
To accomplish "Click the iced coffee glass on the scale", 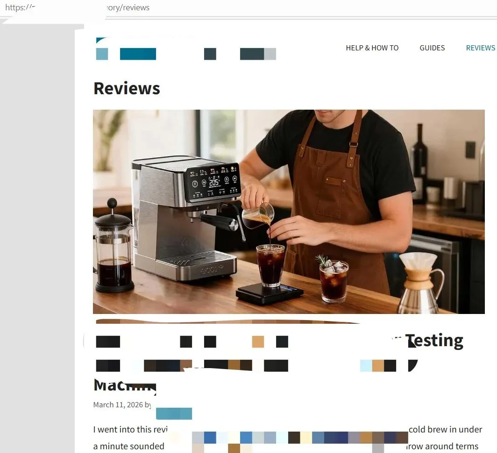I will [270, 265].
